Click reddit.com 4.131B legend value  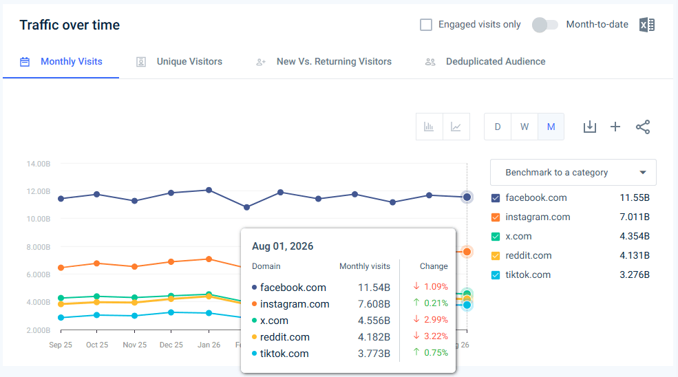(x=635, y=255)
